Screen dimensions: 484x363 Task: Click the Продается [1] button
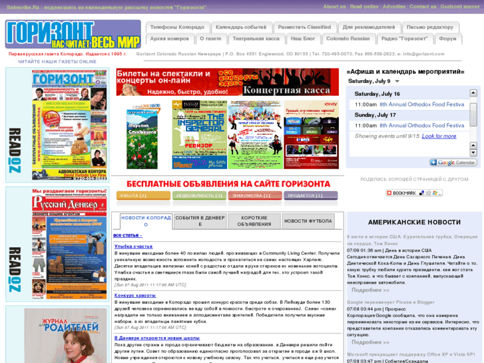point(310,196)
